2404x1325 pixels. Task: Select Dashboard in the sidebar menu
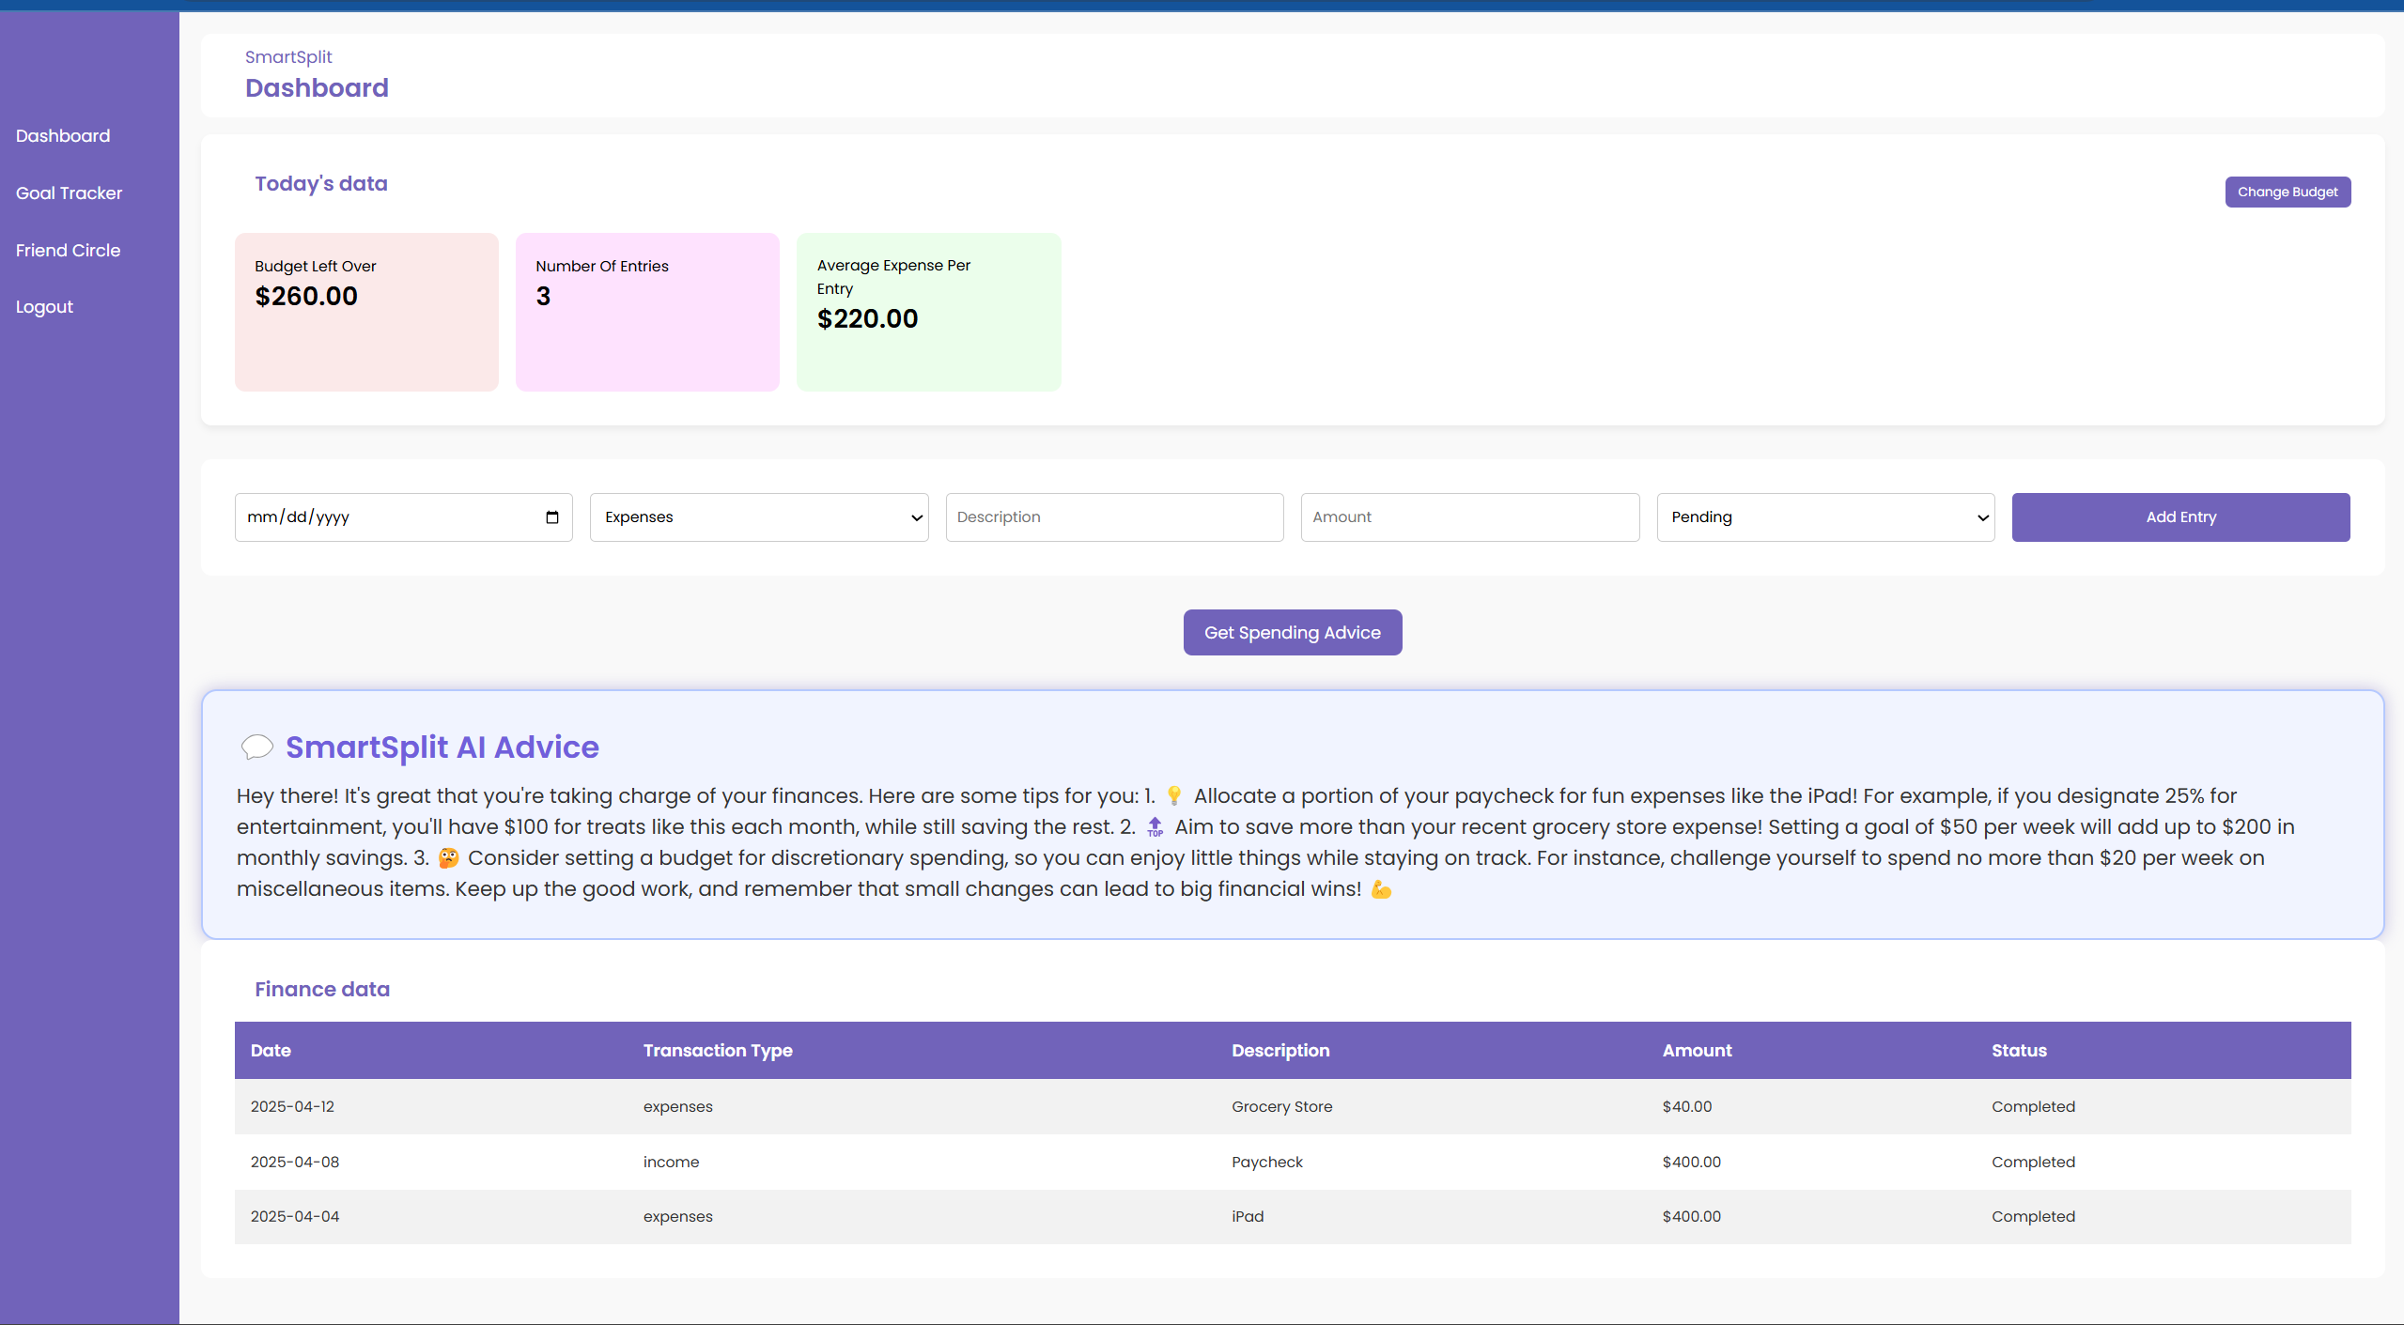[63, 136]
